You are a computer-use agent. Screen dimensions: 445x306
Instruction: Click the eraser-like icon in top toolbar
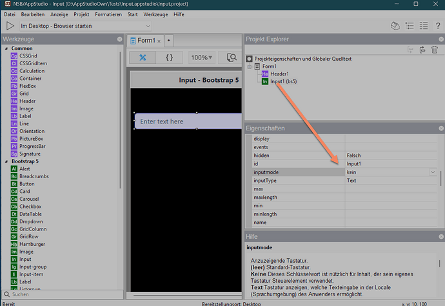[395, 26]
